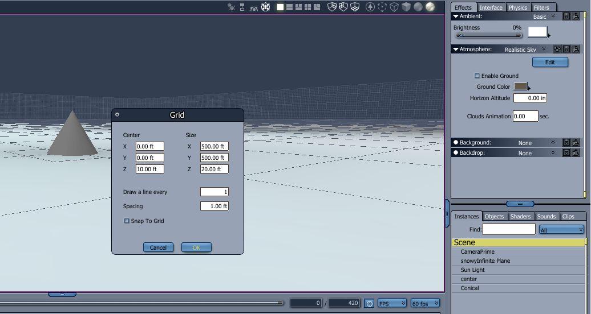Open the 60 fps frame rate dropdown
Screen dimensions: 591x314
(x=425, y=303)
